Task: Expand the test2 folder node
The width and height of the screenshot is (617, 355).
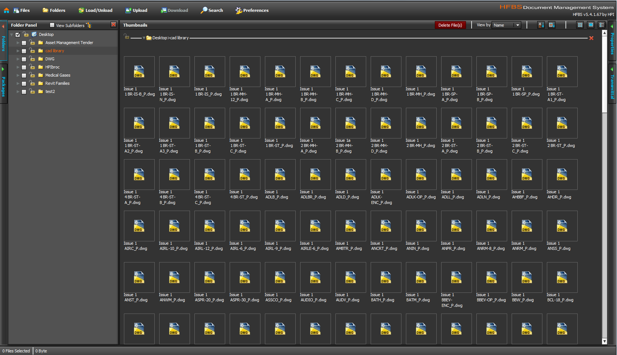Action: [x=18, y=91]
